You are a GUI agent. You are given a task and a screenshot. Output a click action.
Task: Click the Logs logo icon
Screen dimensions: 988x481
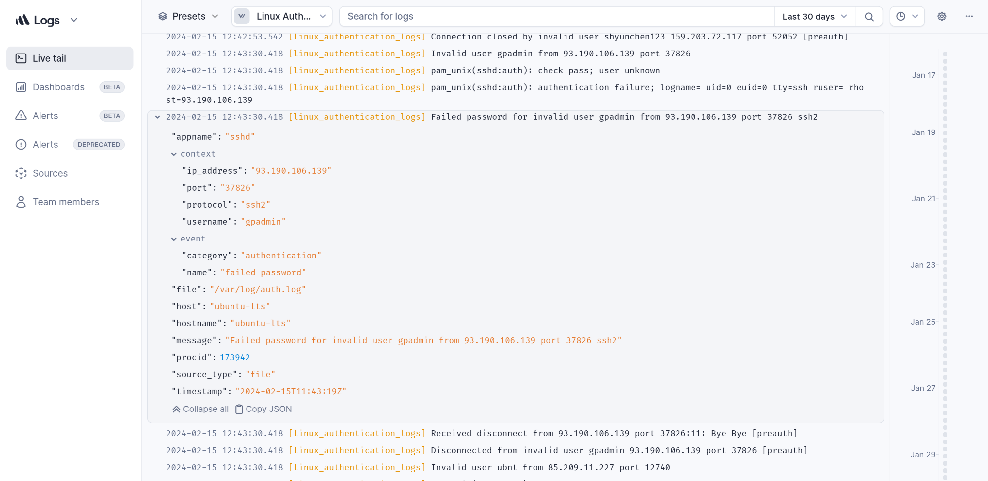pyautogui.click(x=23, y=20)
